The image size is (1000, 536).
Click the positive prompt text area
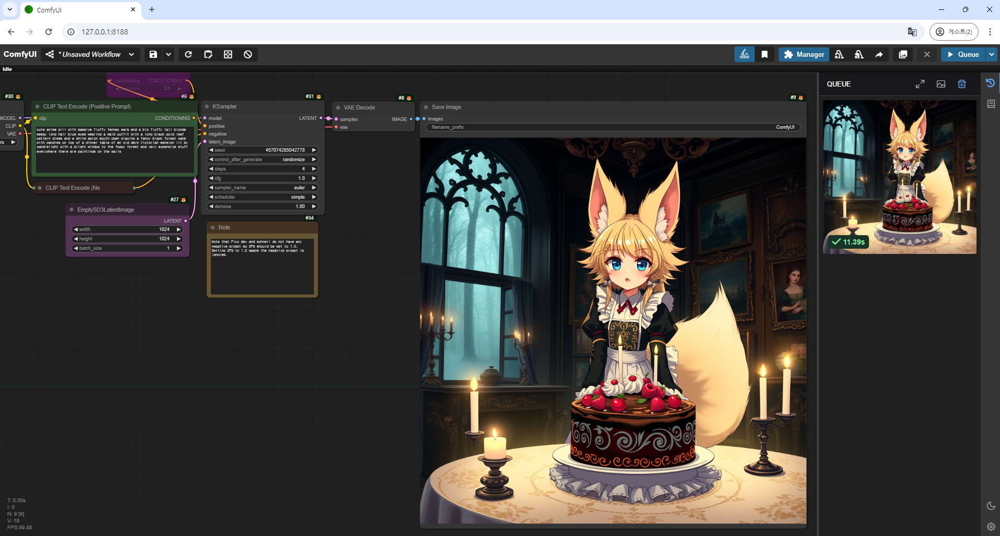click(x=114, y=149)
